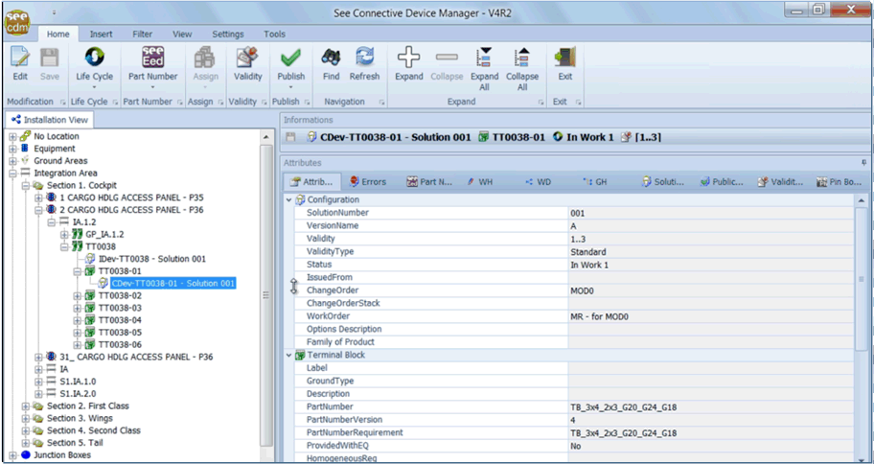Select the Installation View tab
The width and height of the screenshot is (874, 464).
coord(49,119)
